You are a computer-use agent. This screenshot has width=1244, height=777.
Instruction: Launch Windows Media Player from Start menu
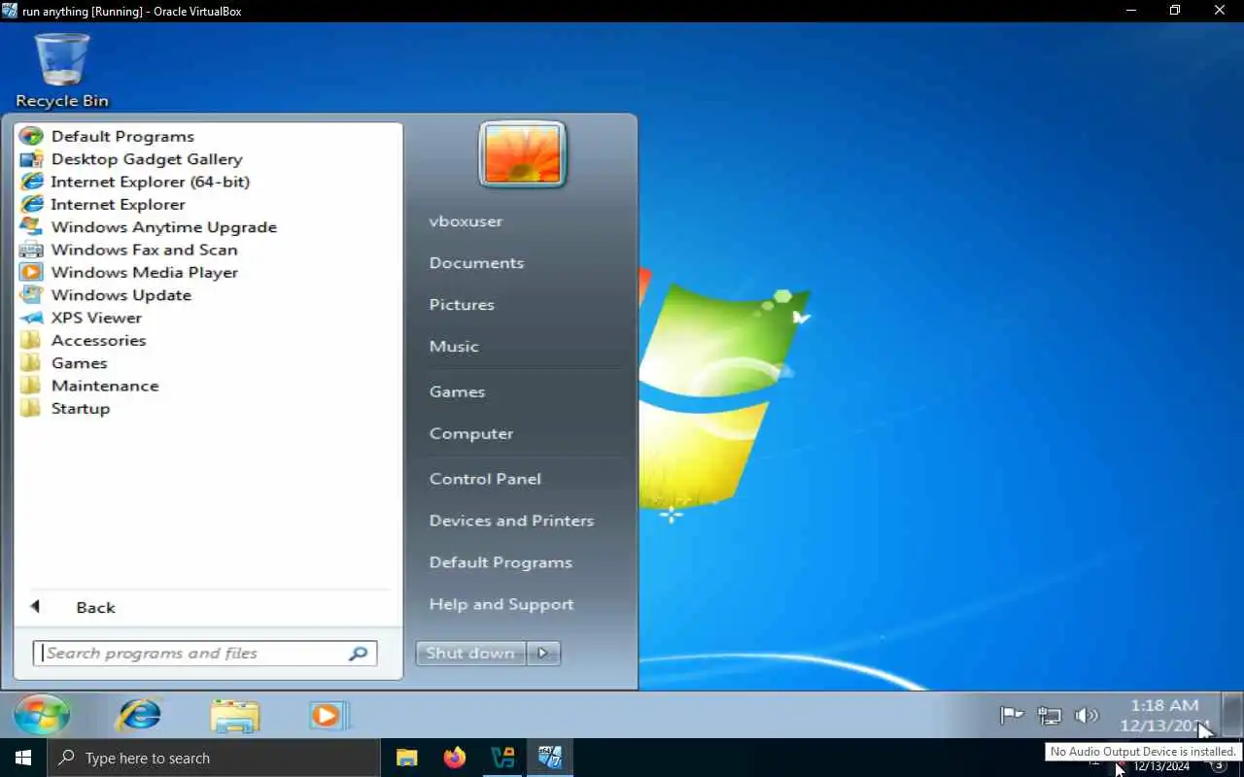click(128, 272)
